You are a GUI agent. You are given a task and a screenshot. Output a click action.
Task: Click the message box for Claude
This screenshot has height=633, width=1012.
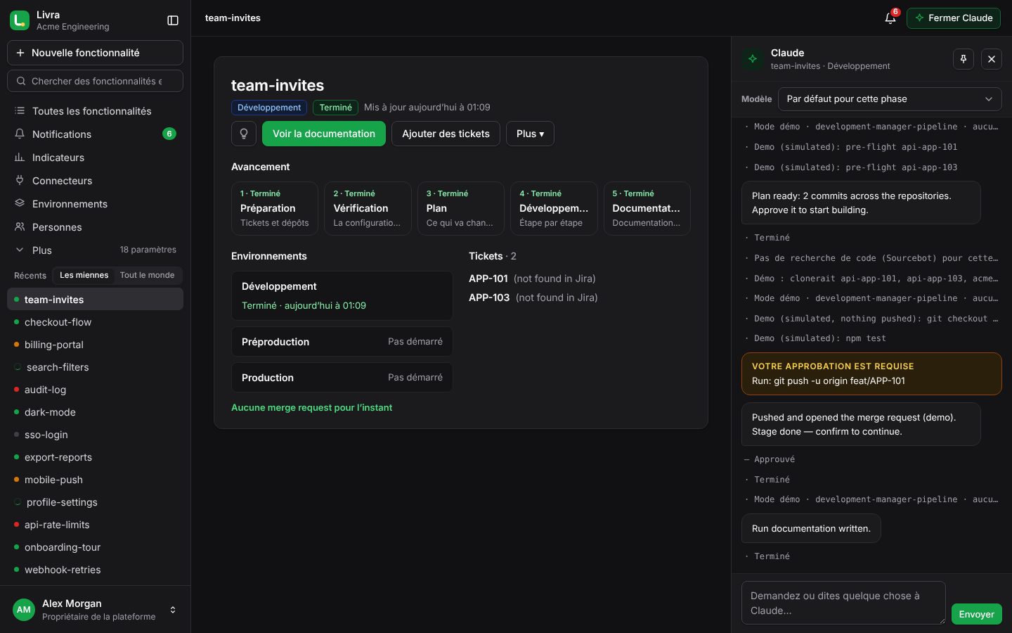843,603
